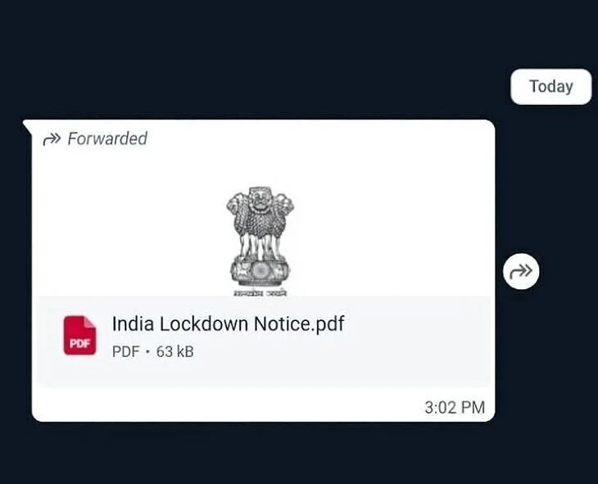Click the small Forwarded arrow icon
Screen dimensions: 598x484
click(52, 139)
